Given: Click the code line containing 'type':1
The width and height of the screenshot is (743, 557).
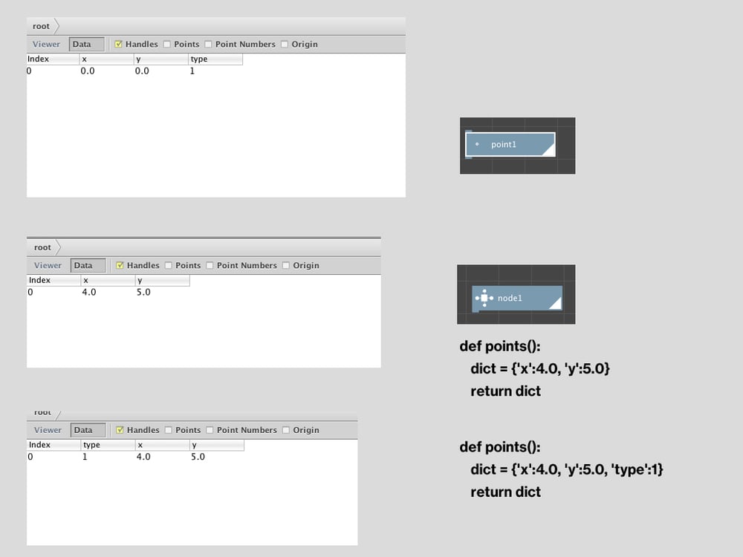Looking at the screenshot, I should pyautogui.click(x=567, y=469).
